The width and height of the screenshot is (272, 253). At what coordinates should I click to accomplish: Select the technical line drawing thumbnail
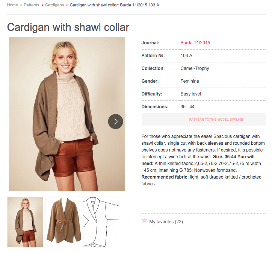pos(101,222)
